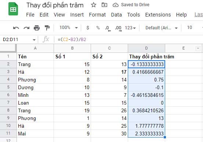Viewport: 203px width, 142px height.
Task: Open the Help menu
Action: (181, 15)
